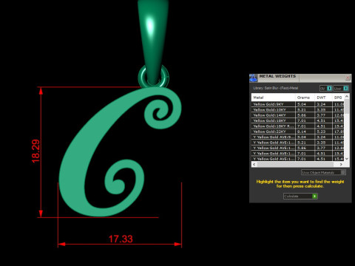Click the vertical scrollbar thumb
The image size is (355, 266).
[x=347, y=106]
